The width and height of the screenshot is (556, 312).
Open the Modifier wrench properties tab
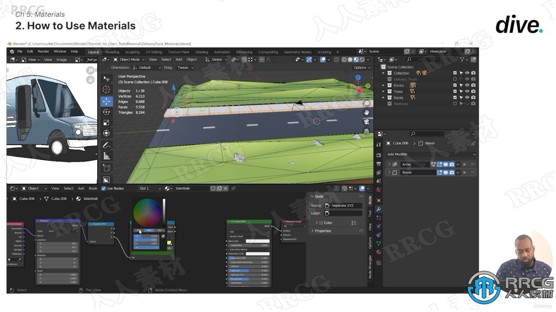(379, 209)
